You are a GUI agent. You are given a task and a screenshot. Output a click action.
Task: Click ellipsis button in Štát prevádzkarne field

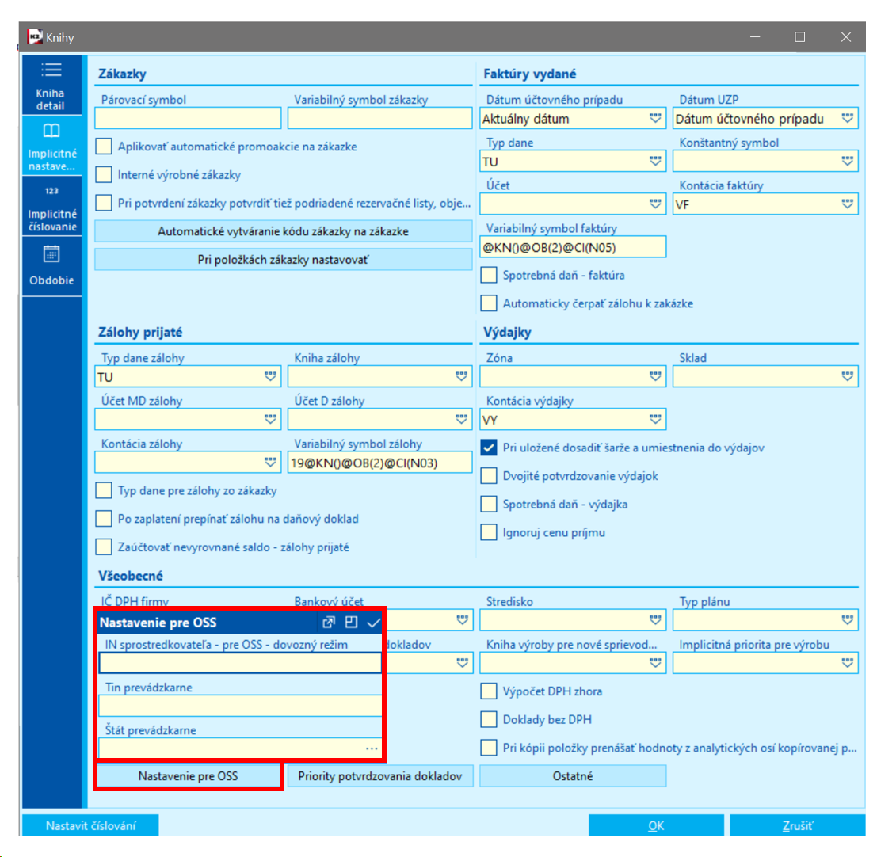pos(372,748)
